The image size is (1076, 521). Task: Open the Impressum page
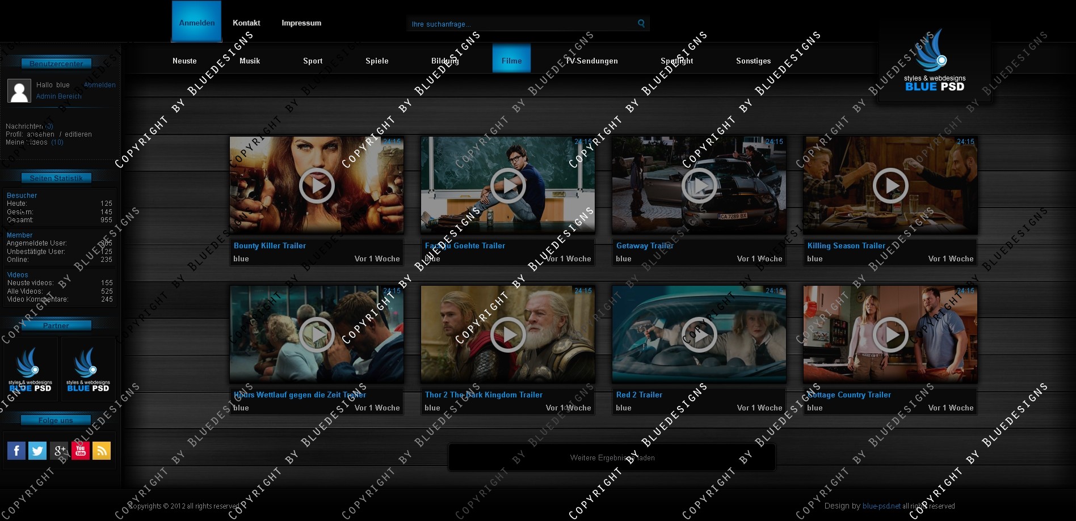click(x=301, y=23)
